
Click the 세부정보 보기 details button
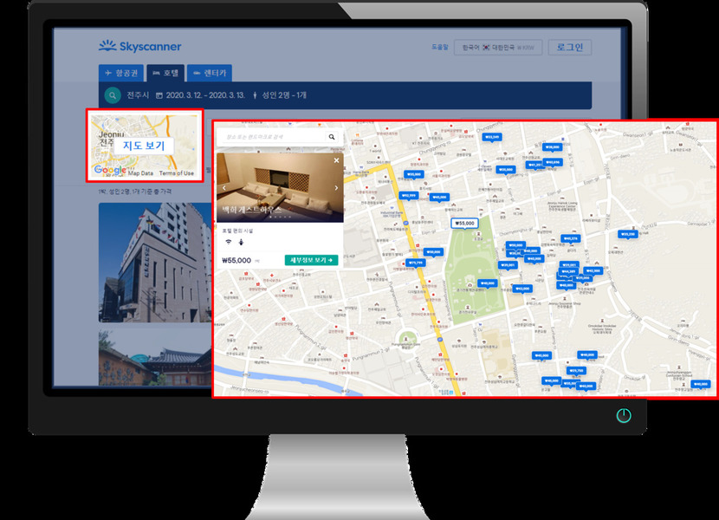point(311,260)
